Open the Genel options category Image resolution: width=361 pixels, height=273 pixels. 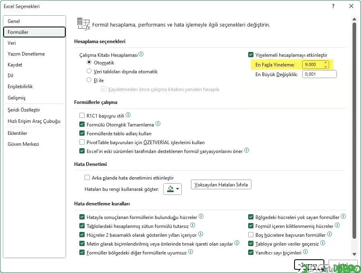[x=35, y=21]
